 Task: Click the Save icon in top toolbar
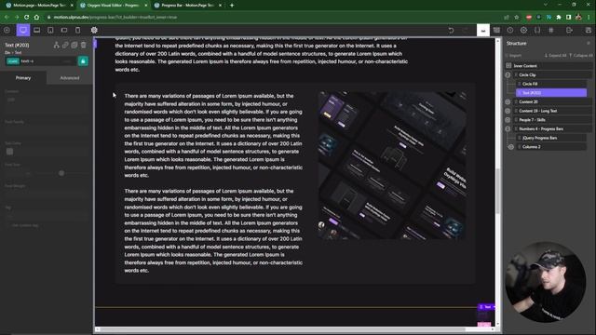point(588,30)
